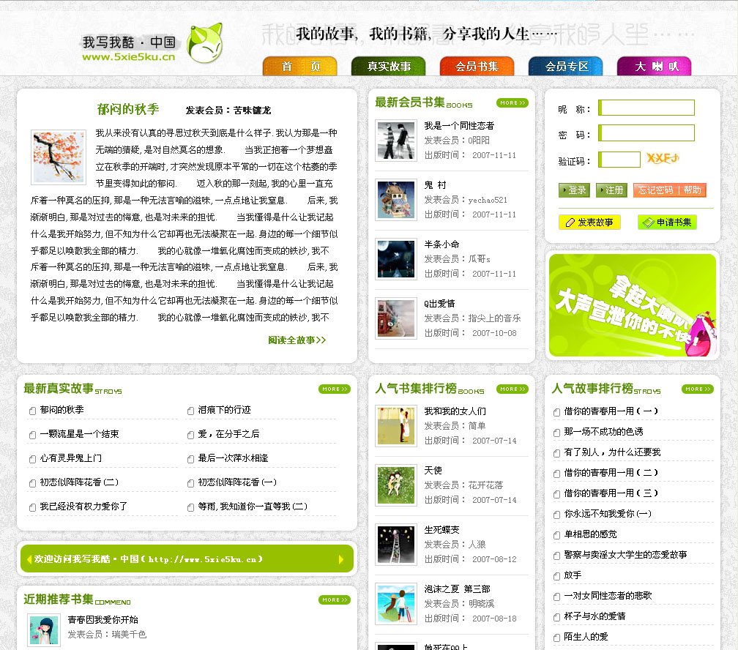Screen dimensions: 738x650
Task: Click the autumn tree story thumbnail
Action: click(x=59, y=157)
